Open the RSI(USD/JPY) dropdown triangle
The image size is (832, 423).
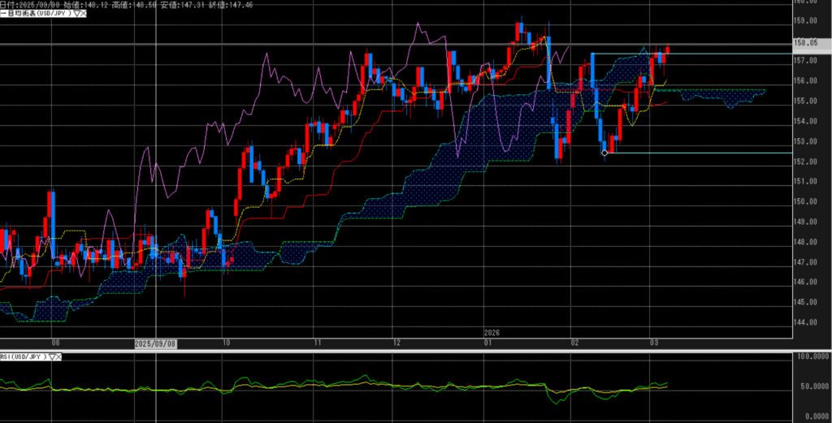pos(54,356)
